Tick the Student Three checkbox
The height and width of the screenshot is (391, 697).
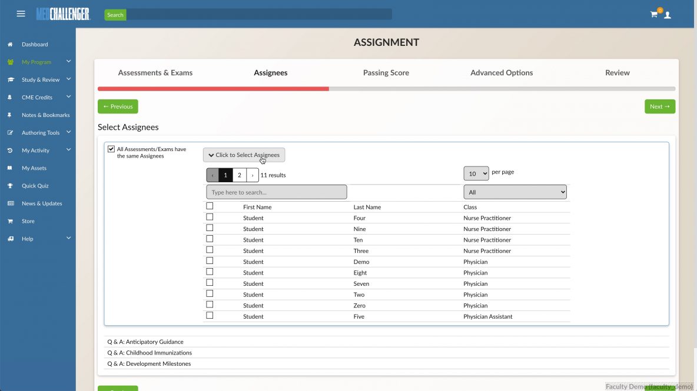pos(210,250)
